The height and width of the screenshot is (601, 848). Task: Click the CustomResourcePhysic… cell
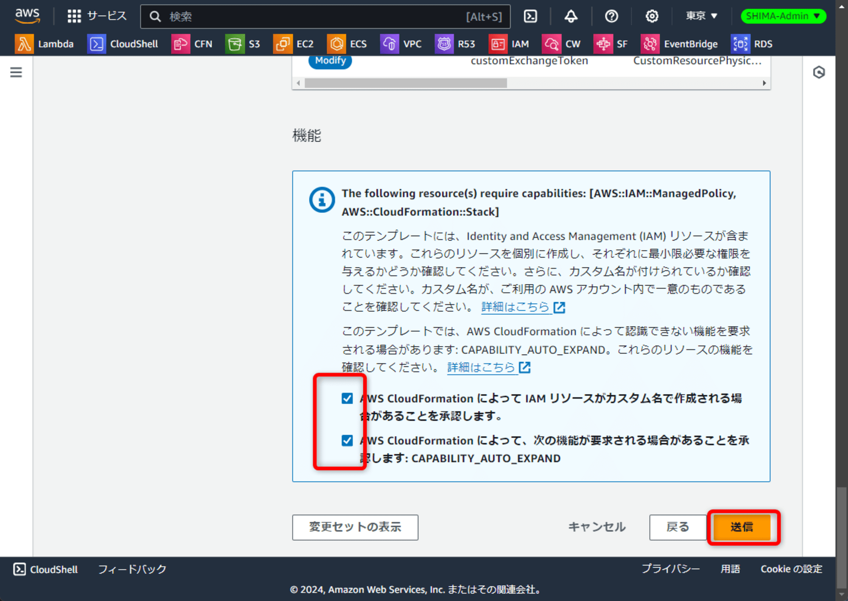point(697,61)
